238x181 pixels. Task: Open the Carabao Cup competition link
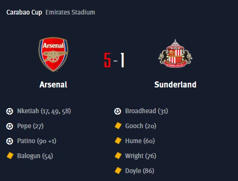click(24, 12)
